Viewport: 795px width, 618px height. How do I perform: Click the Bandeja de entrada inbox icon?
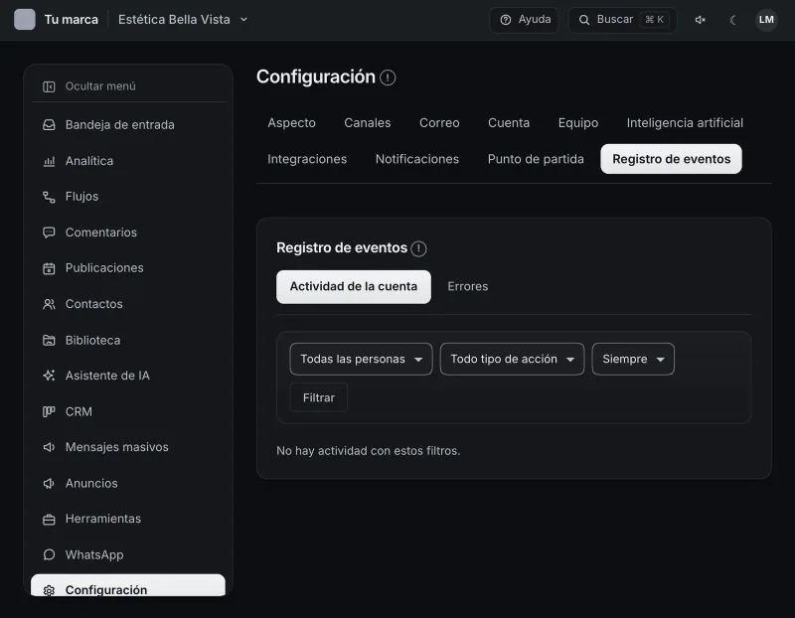click(49, 125)
